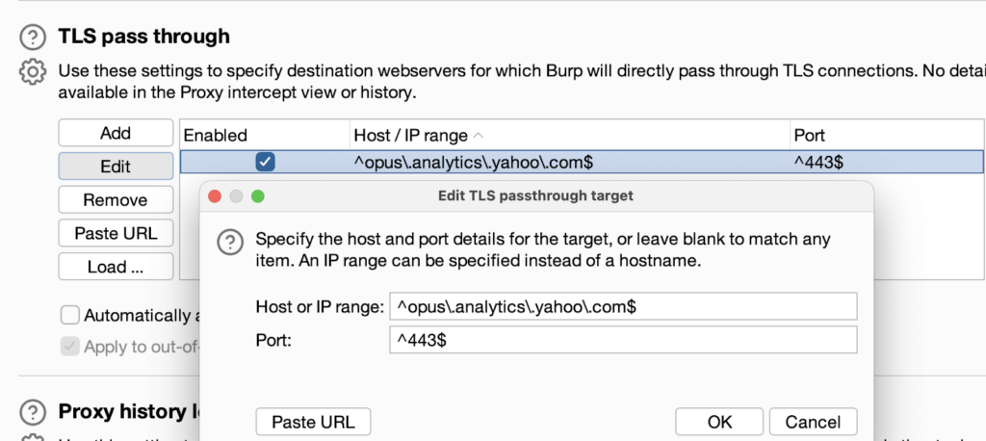Click the Add button

point(116,133)
